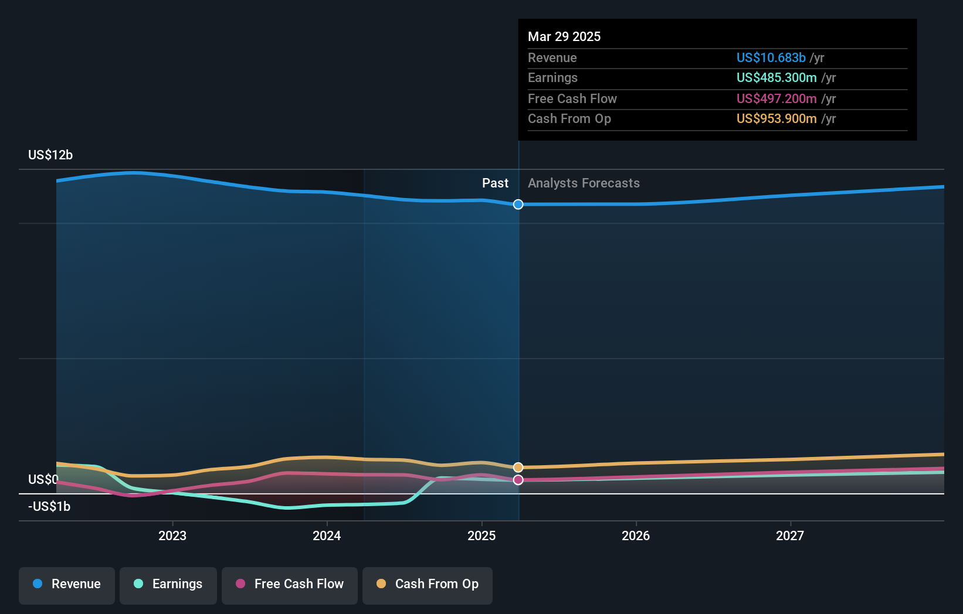Click the Analysts Forecasts label
Image resolution: width=963 pixels, height=614 pixels.
point(584,183)
